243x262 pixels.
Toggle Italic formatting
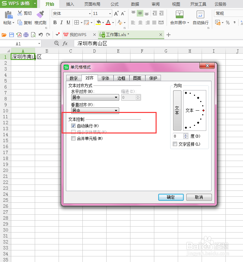pyautogui.click(x=62, y=23)
